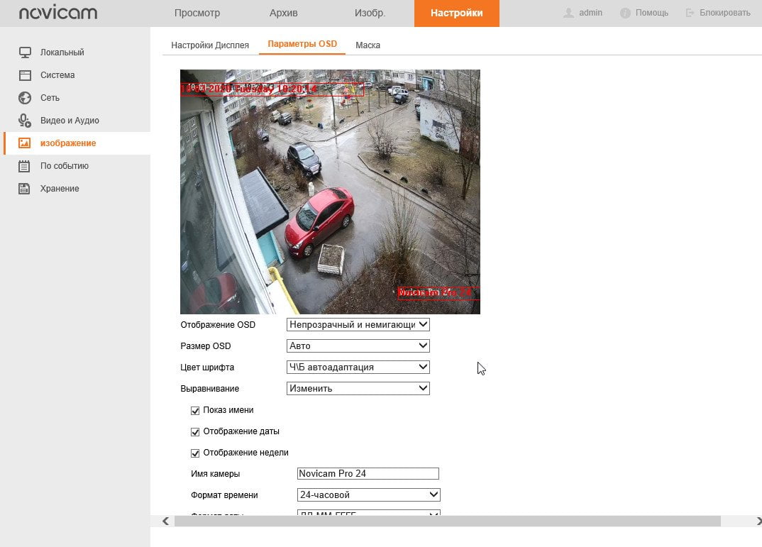Click the horizontal scrollbar left arrow
Viewport: 762px width, 547px height.
[x=166, y=521]
